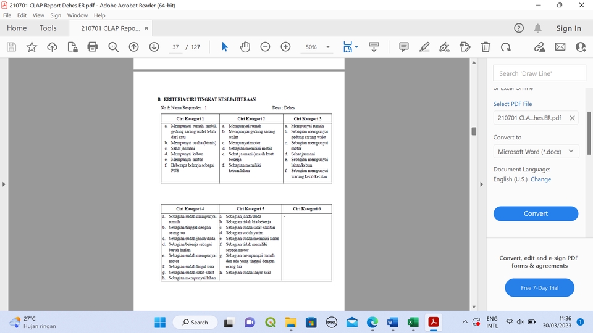Go to the next page arrow
This screenshot has height=333, width=593.
(x=154, y=47)
